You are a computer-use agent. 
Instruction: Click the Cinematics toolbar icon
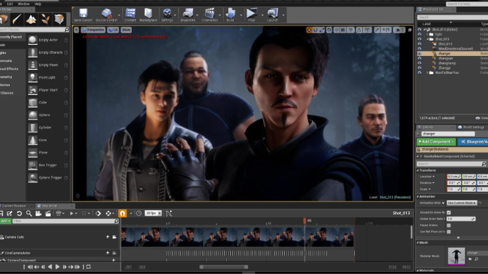(210, 14)
